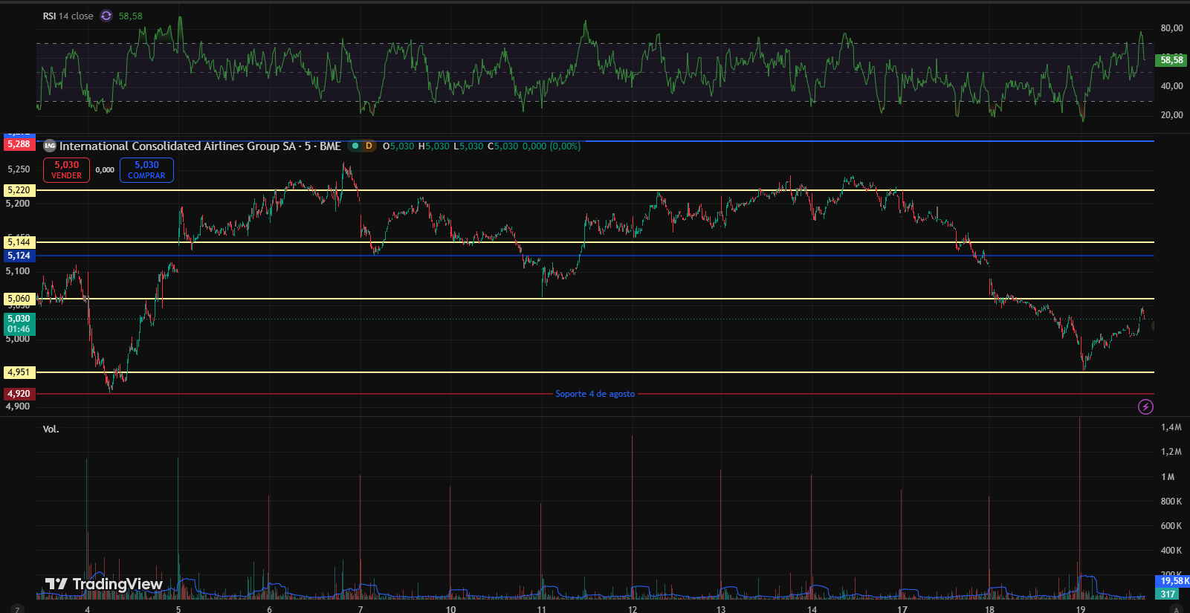Image resolution: width=1190 pixels, height=613 pixels.
Task: Select the red 5,288 price label
Action: (x=19, y=144)
